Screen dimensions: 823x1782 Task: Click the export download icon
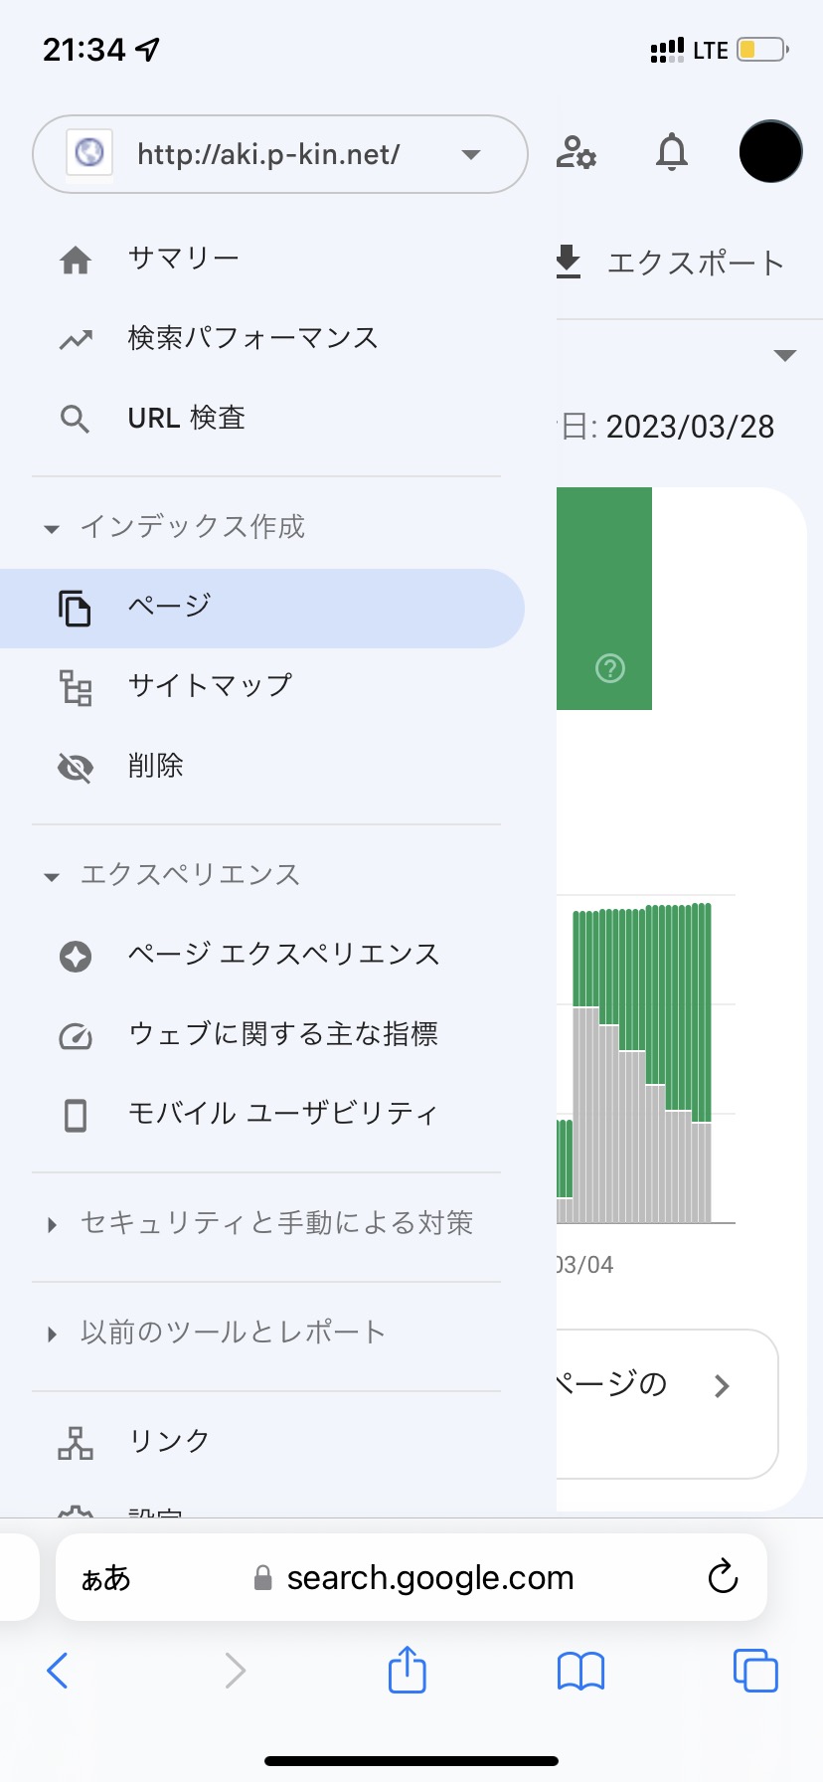[x=568, y=262]
